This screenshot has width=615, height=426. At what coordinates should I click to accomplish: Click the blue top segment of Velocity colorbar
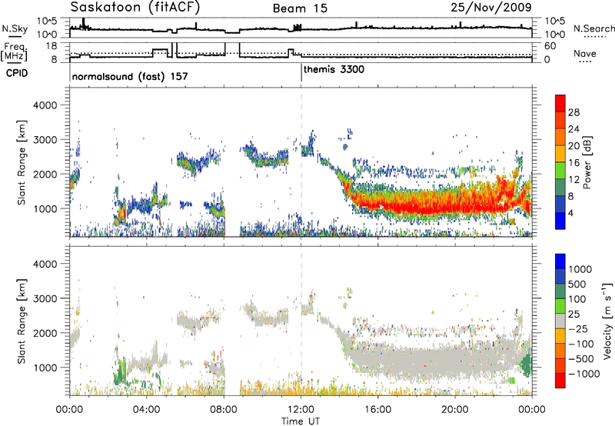[x=560, y=261]
